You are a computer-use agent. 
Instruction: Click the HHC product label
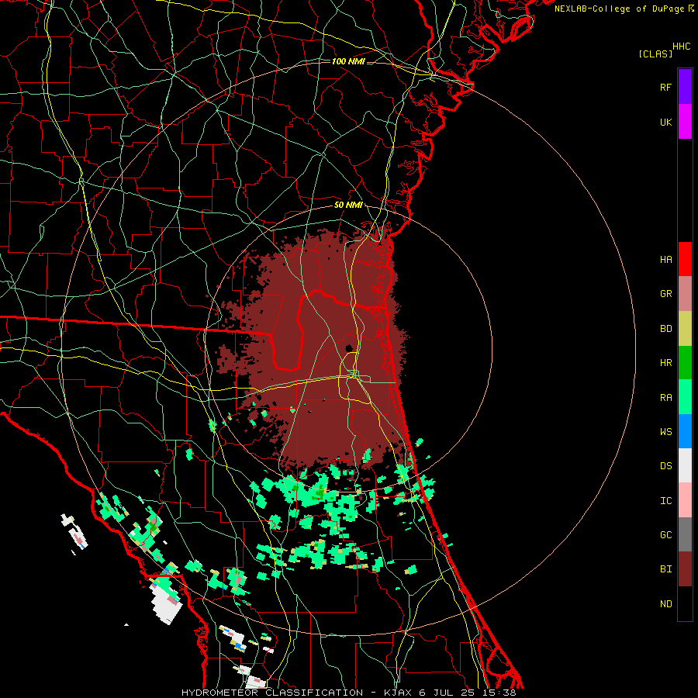(x=682, y=47)
